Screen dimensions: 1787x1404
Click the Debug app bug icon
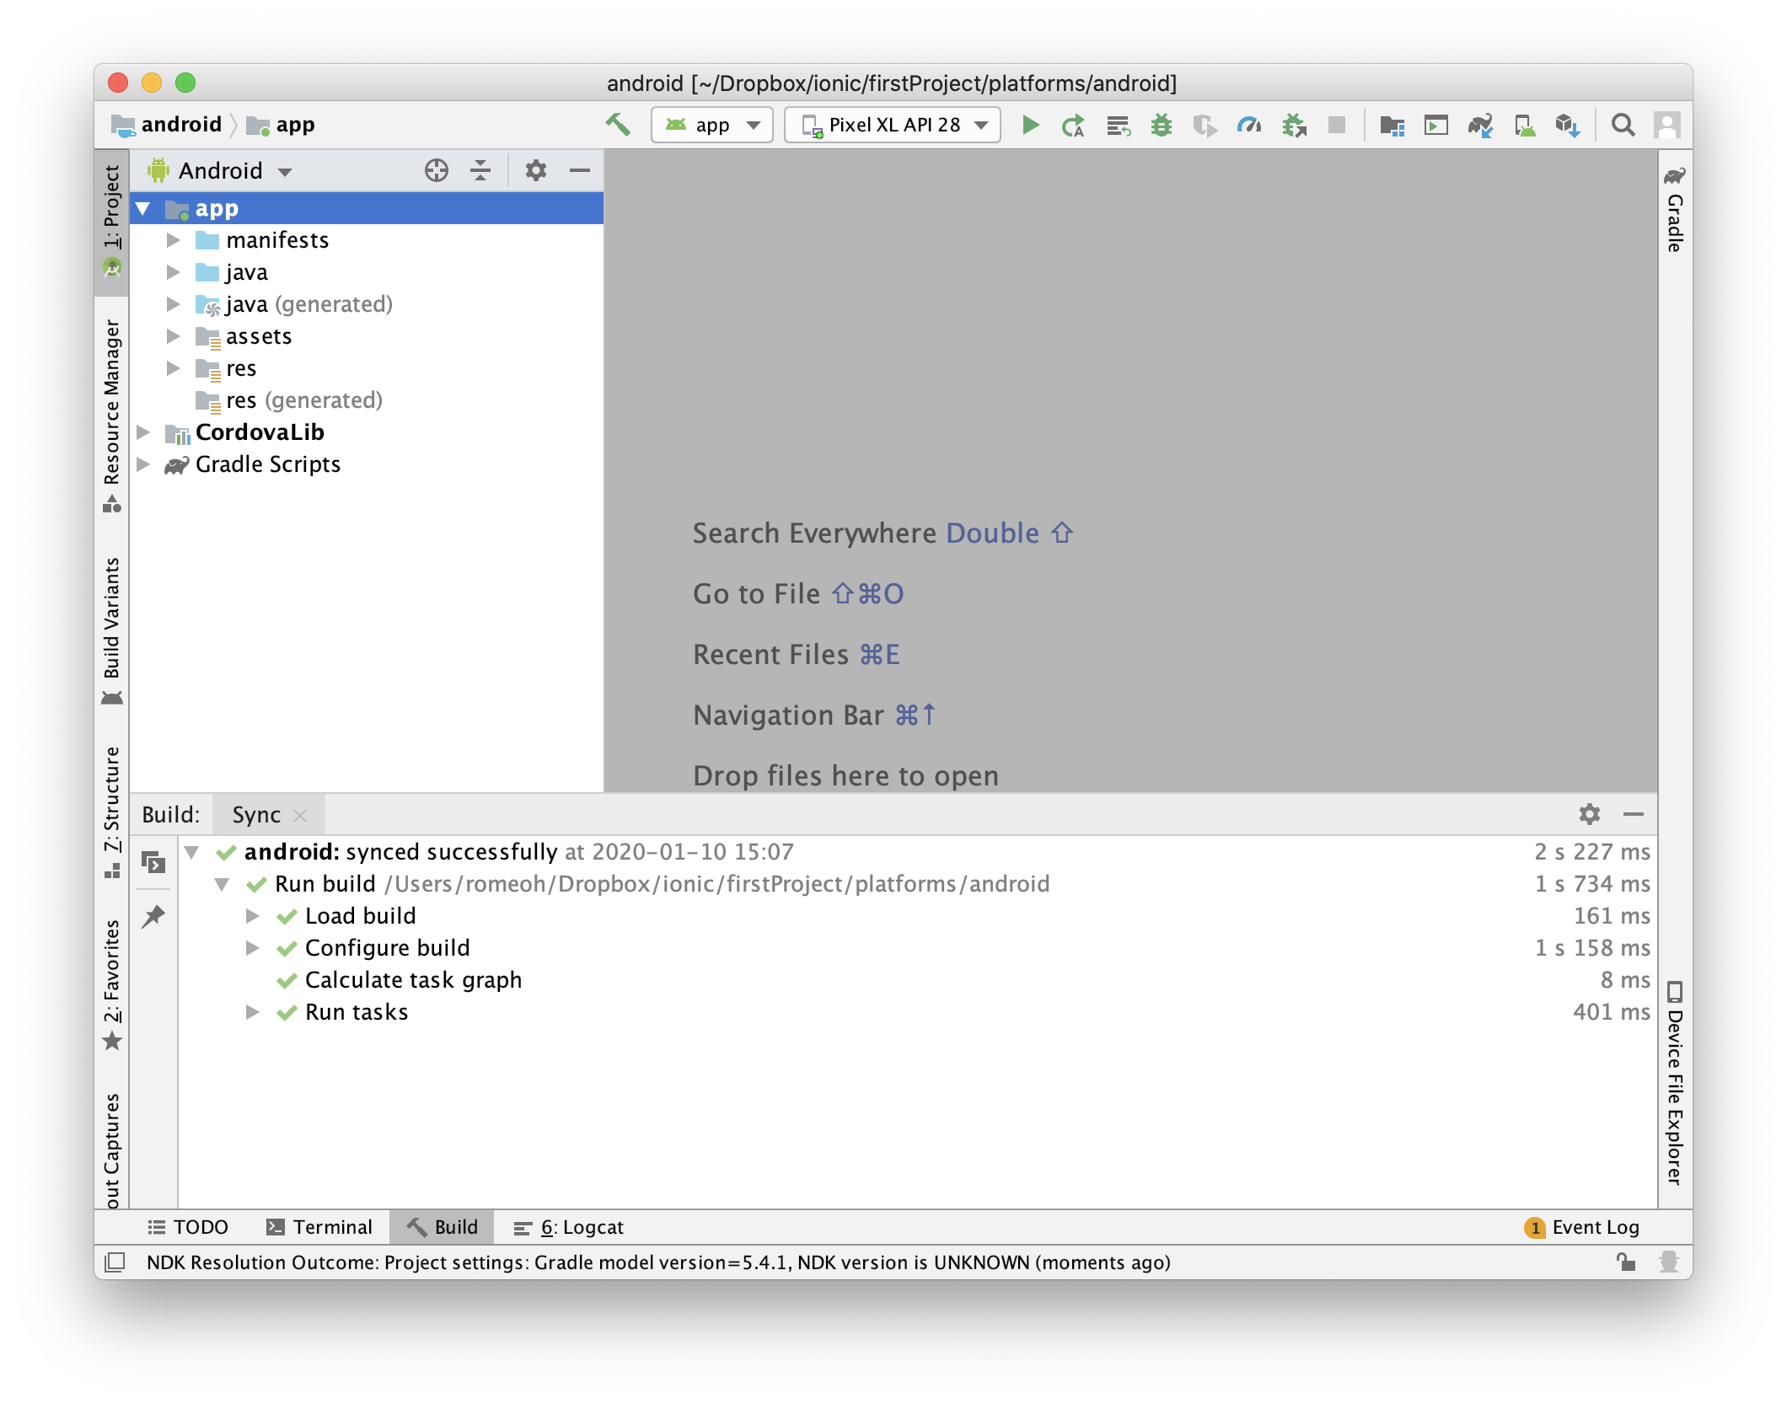(1162, 126)
